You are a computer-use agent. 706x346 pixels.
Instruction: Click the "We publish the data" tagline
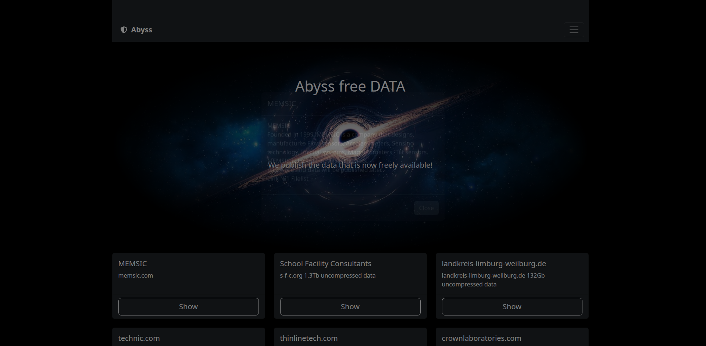click(350, 165)
